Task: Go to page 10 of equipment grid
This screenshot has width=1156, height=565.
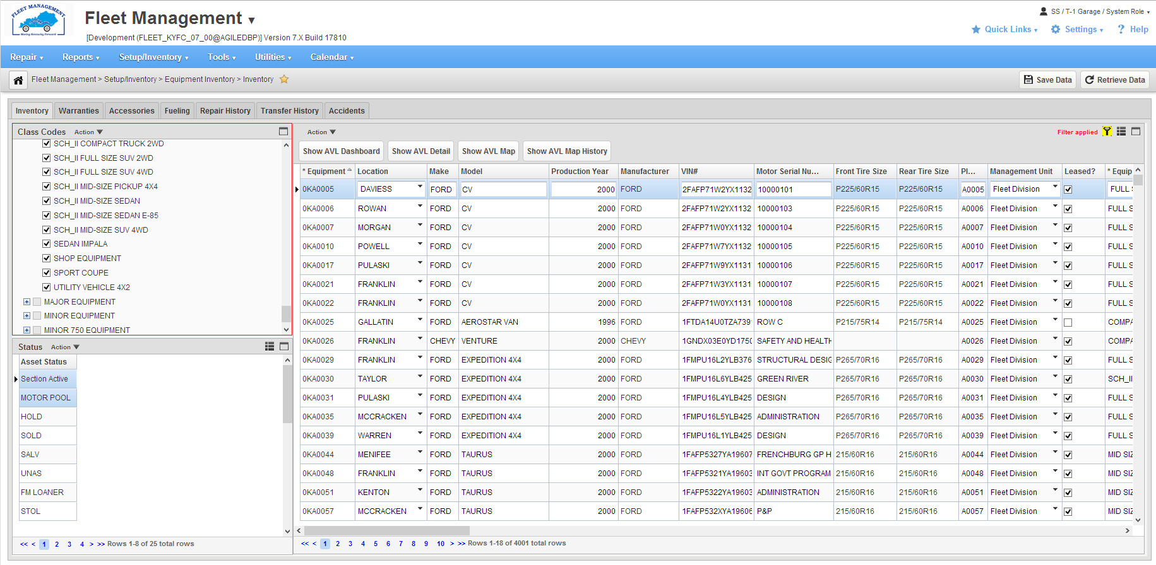Action: 441,544
